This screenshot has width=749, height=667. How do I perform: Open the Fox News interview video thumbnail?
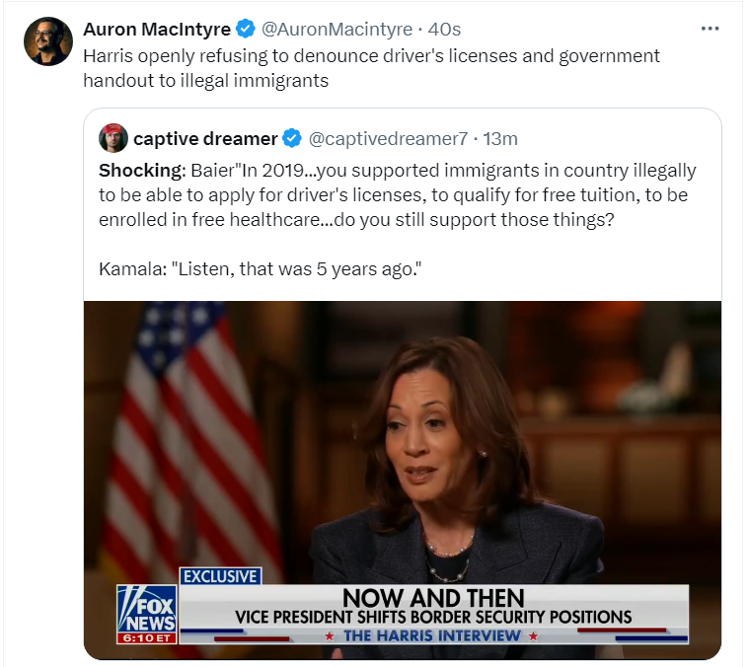tap(403, 480)
